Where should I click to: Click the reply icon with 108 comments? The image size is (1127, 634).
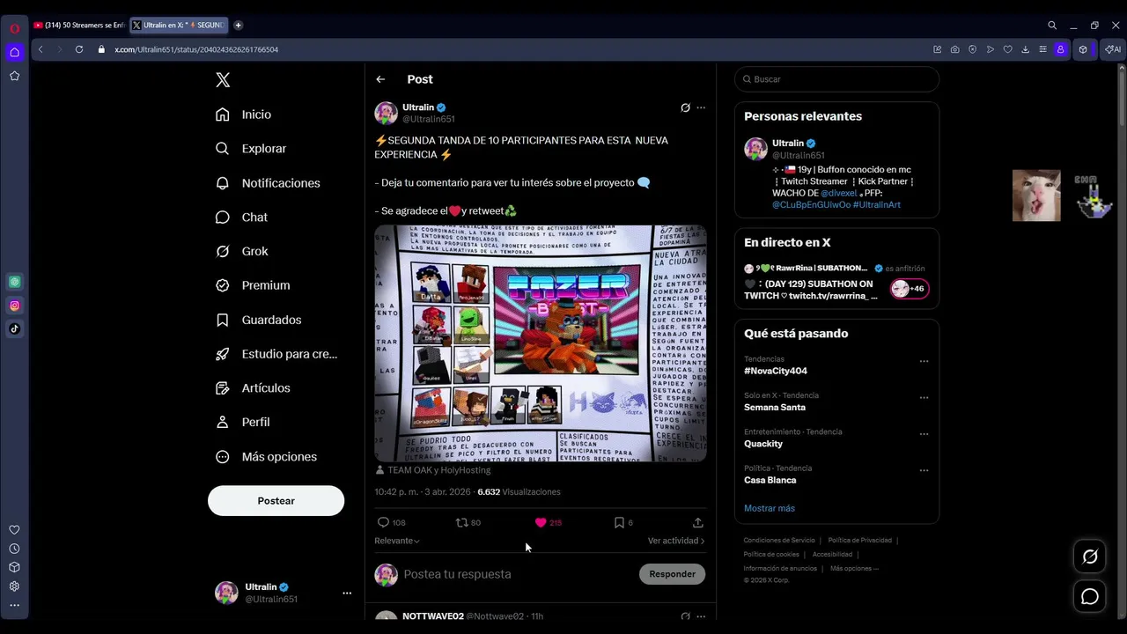coord(383,522)
